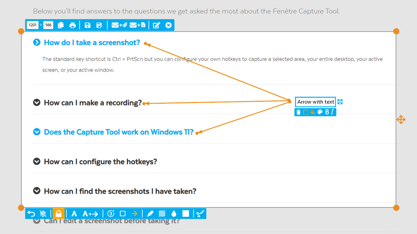Cancel the capture with the X button

169,25
